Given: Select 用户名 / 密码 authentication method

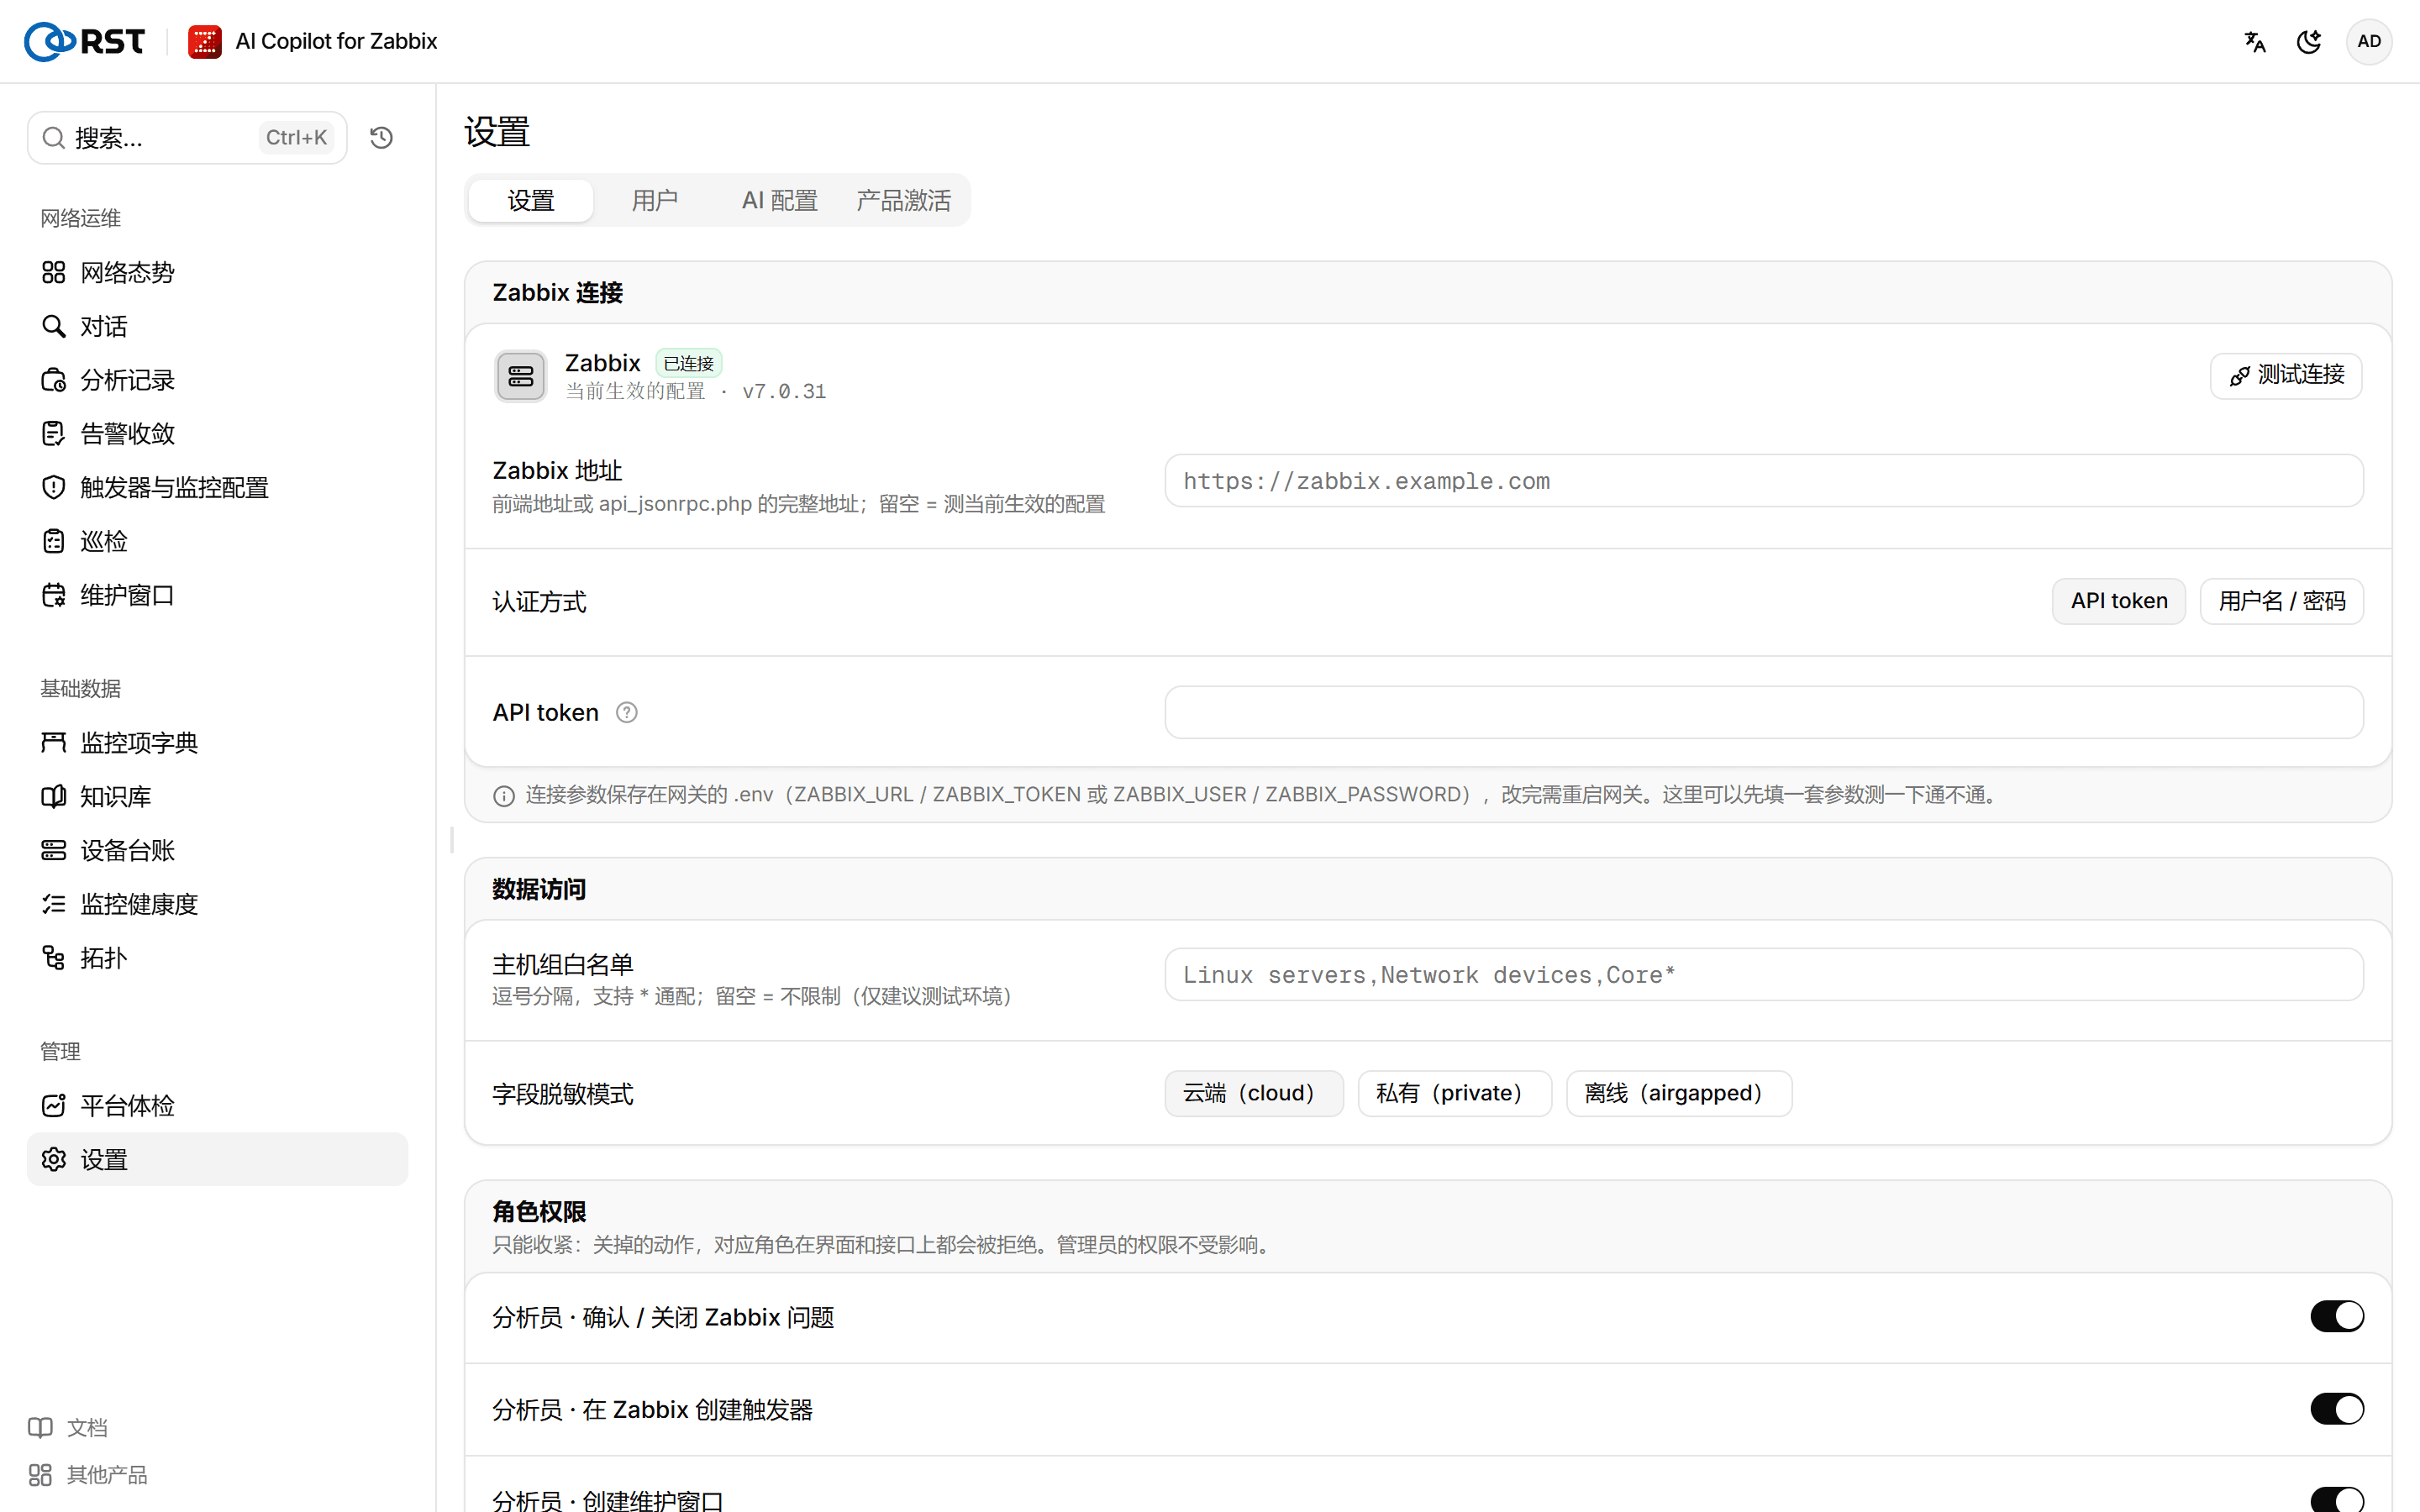Looking at the screenshot, I should coord(2282,601).
